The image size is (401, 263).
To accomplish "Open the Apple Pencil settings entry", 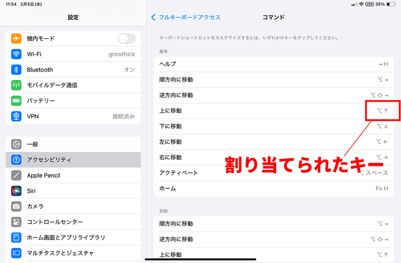I will pos(73,175).
